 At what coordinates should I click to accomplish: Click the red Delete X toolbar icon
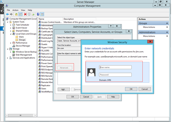tap(25, 14)
